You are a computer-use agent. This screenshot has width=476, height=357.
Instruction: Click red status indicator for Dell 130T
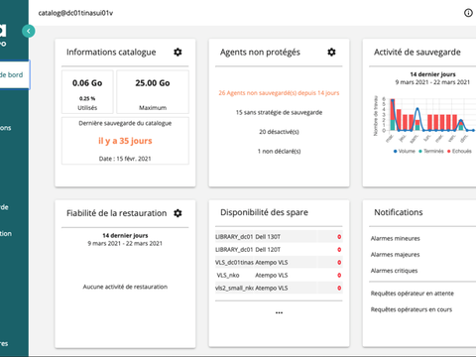(x=339, y=237)
